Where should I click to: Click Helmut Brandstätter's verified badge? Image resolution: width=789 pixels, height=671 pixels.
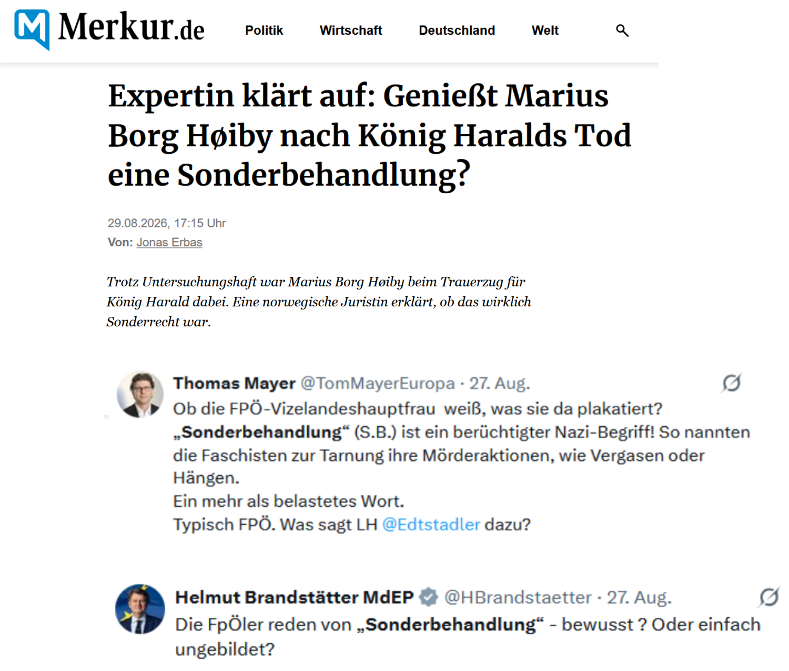coord(428,597)
